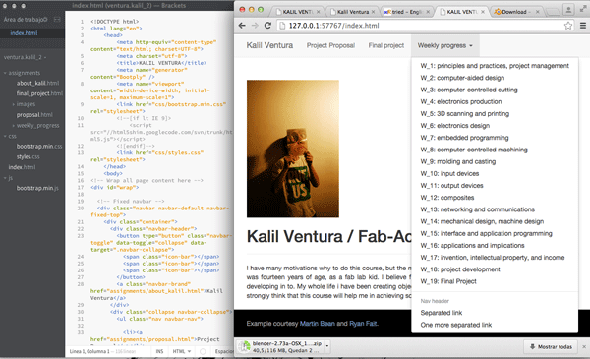The width and height of the screenshot is (590, 359).
Task: Select W_2: computer-aided design
Action: tap(462, 78)
